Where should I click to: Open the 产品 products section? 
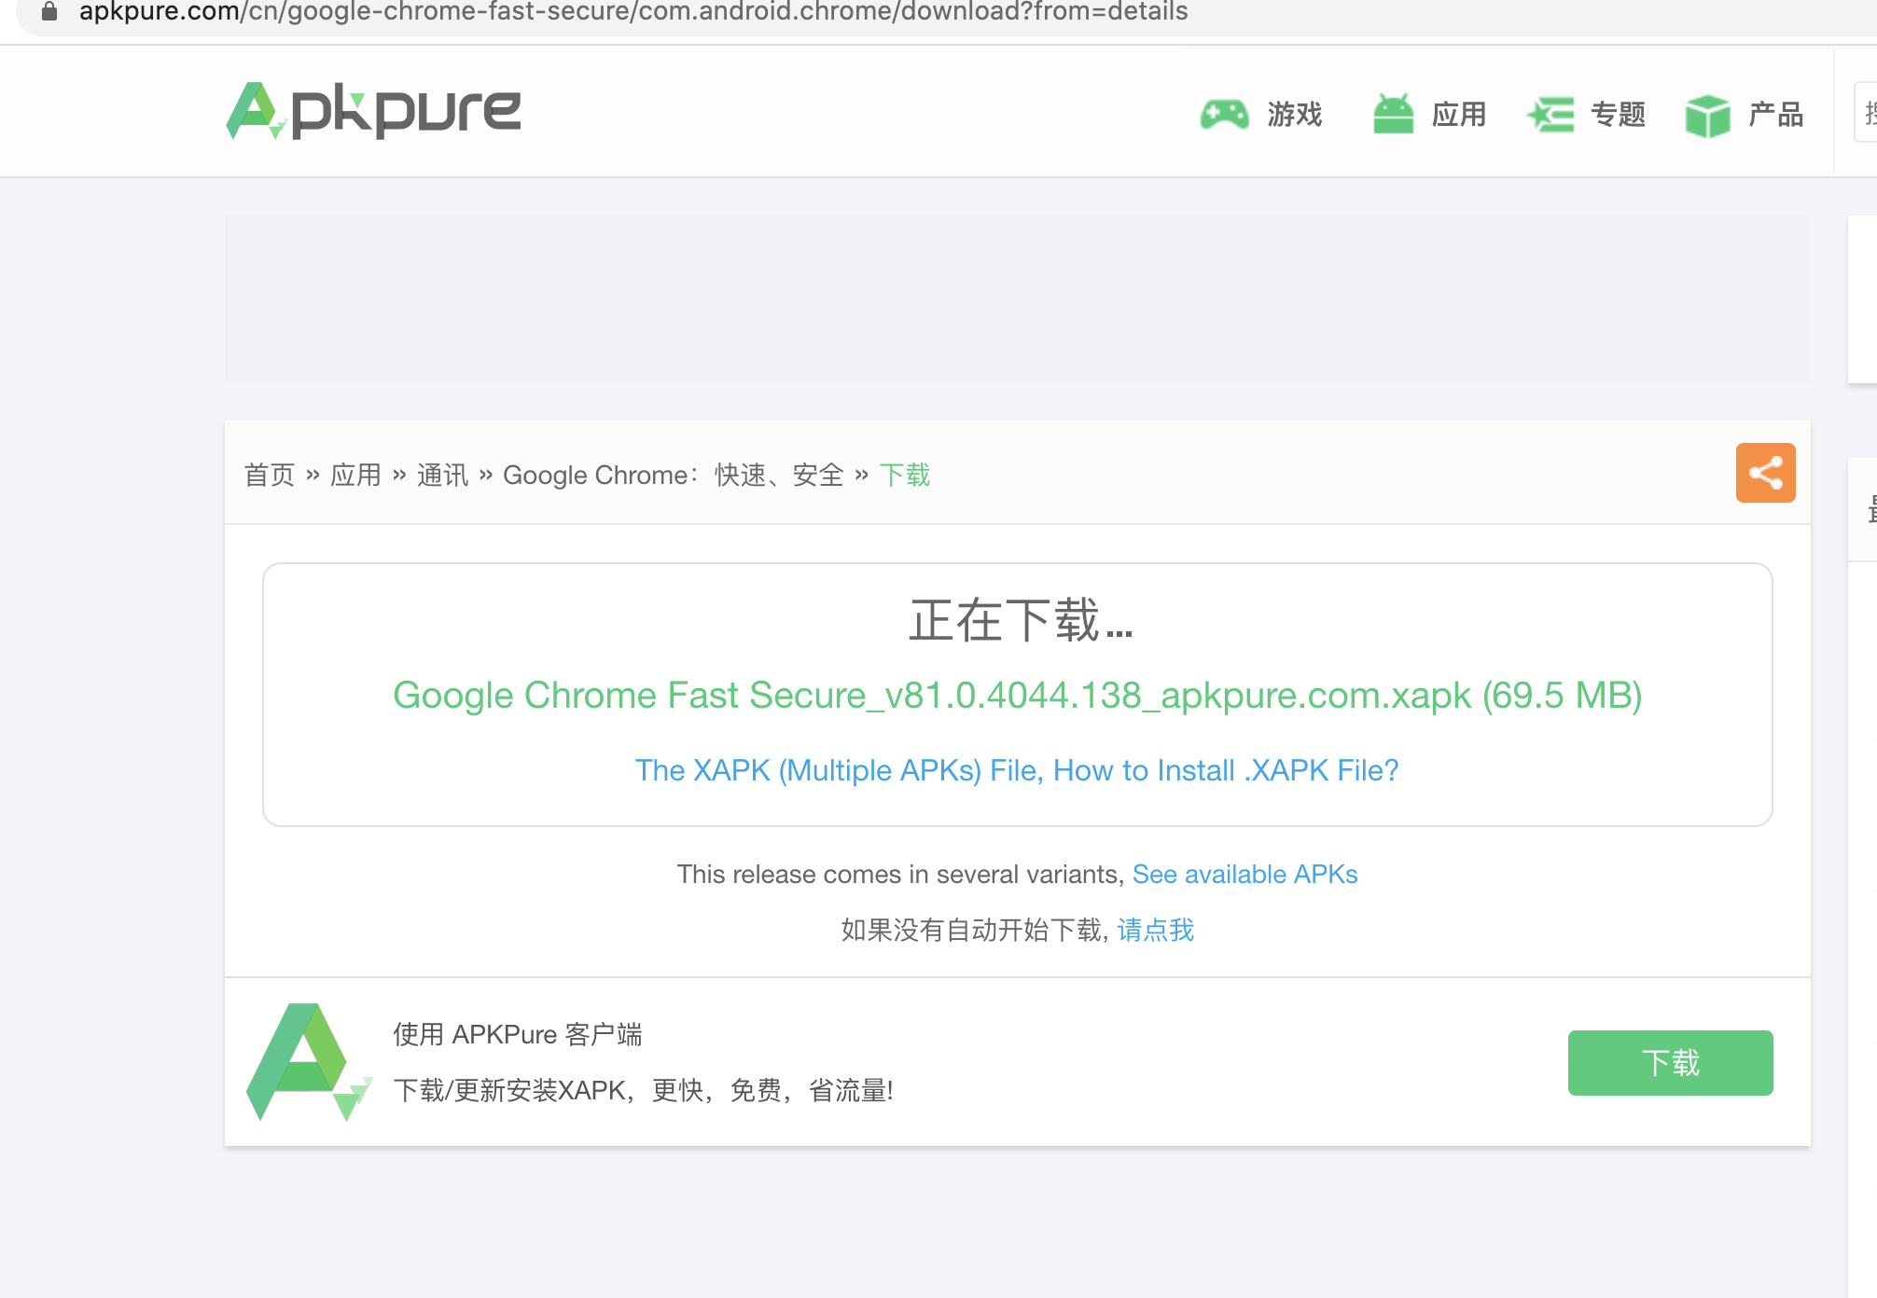1775,115
